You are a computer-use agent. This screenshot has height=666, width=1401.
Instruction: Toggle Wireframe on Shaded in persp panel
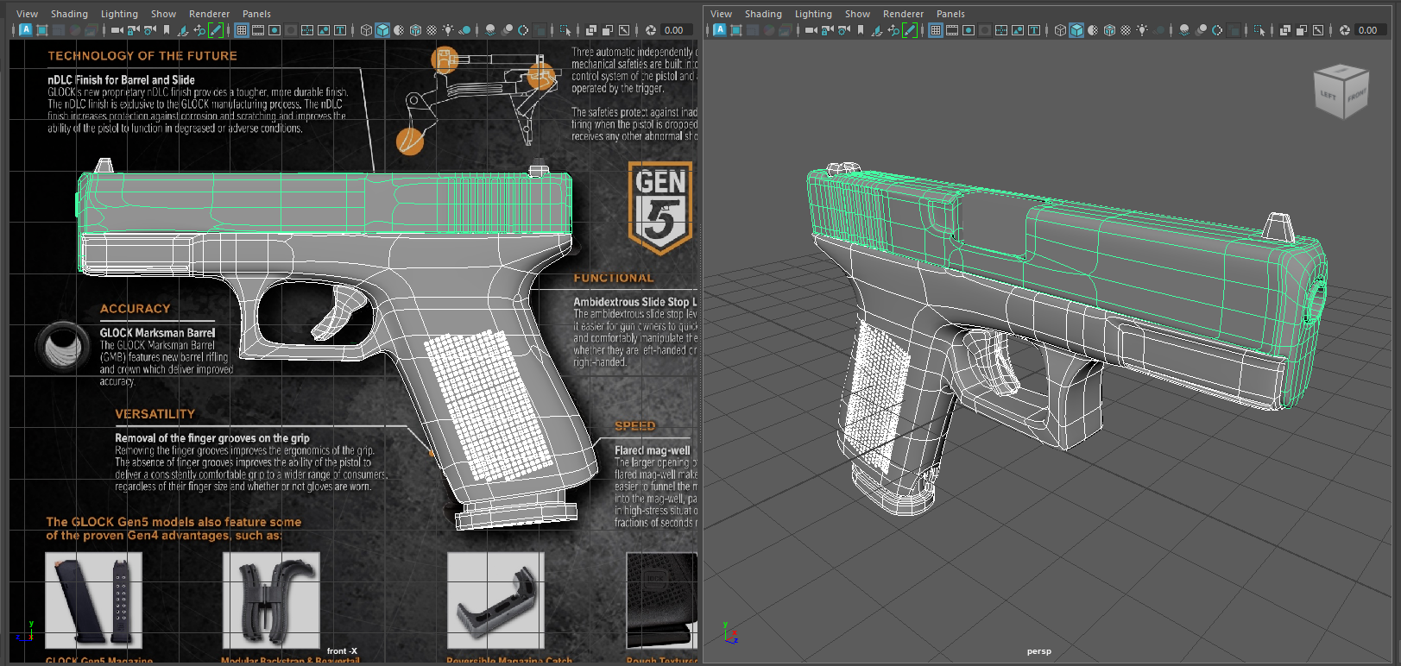point(1109,30)
